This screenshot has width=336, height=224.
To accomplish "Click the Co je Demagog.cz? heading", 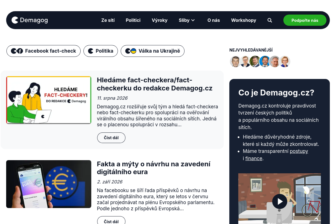I will point(276,93).
